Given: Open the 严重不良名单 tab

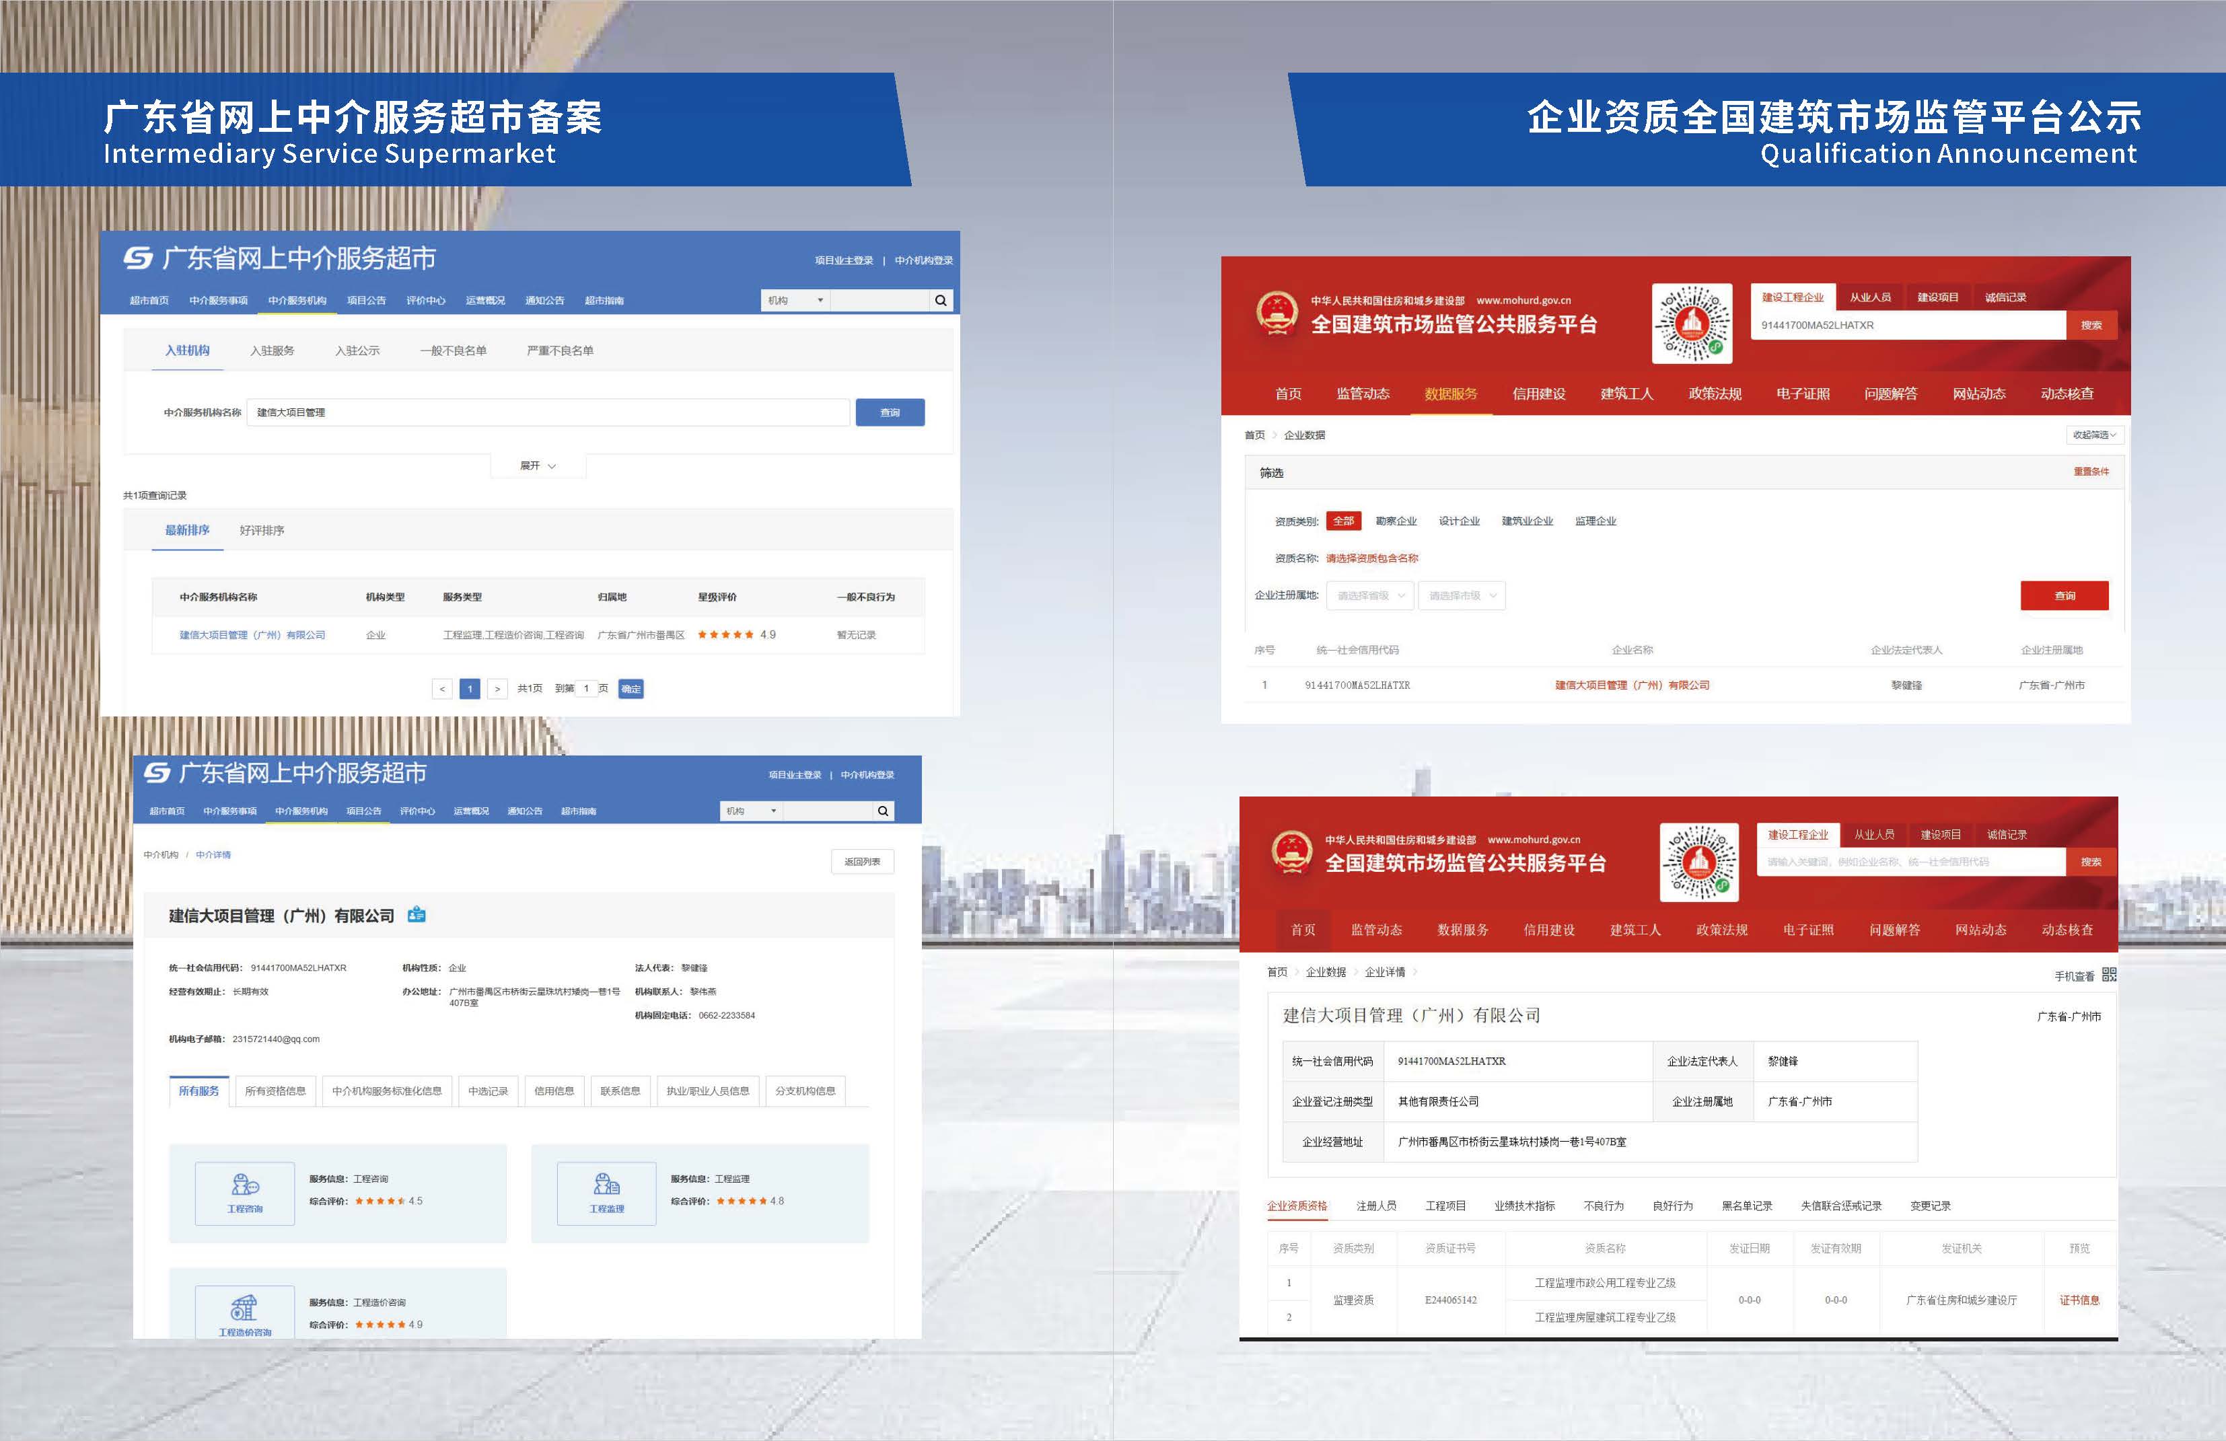Looking at the screenshot, I should (x=561, y=350).
